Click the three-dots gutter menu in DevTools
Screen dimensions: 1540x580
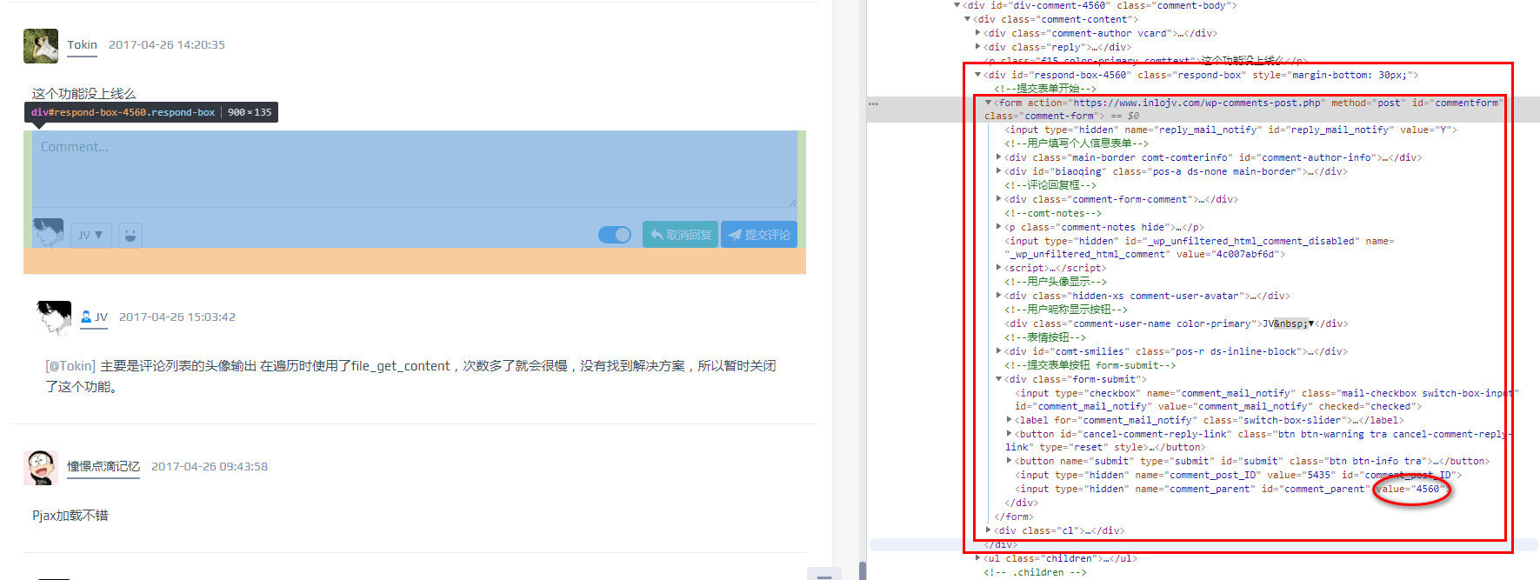click(x=873, y=103)
